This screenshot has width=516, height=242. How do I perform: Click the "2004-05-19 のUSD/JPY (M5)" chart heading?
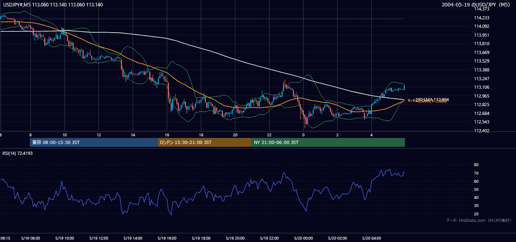point(476,5)
